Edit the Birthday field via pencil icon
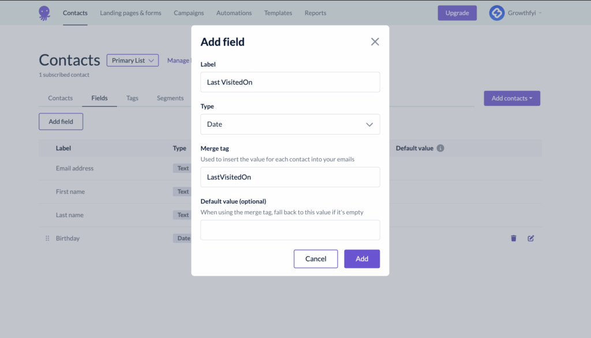 click(531, 238)
